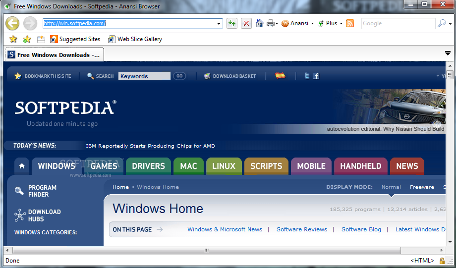456x268 pixels.
Task: Click the Download Hubs network icon
Action: (x=20, y=215)
